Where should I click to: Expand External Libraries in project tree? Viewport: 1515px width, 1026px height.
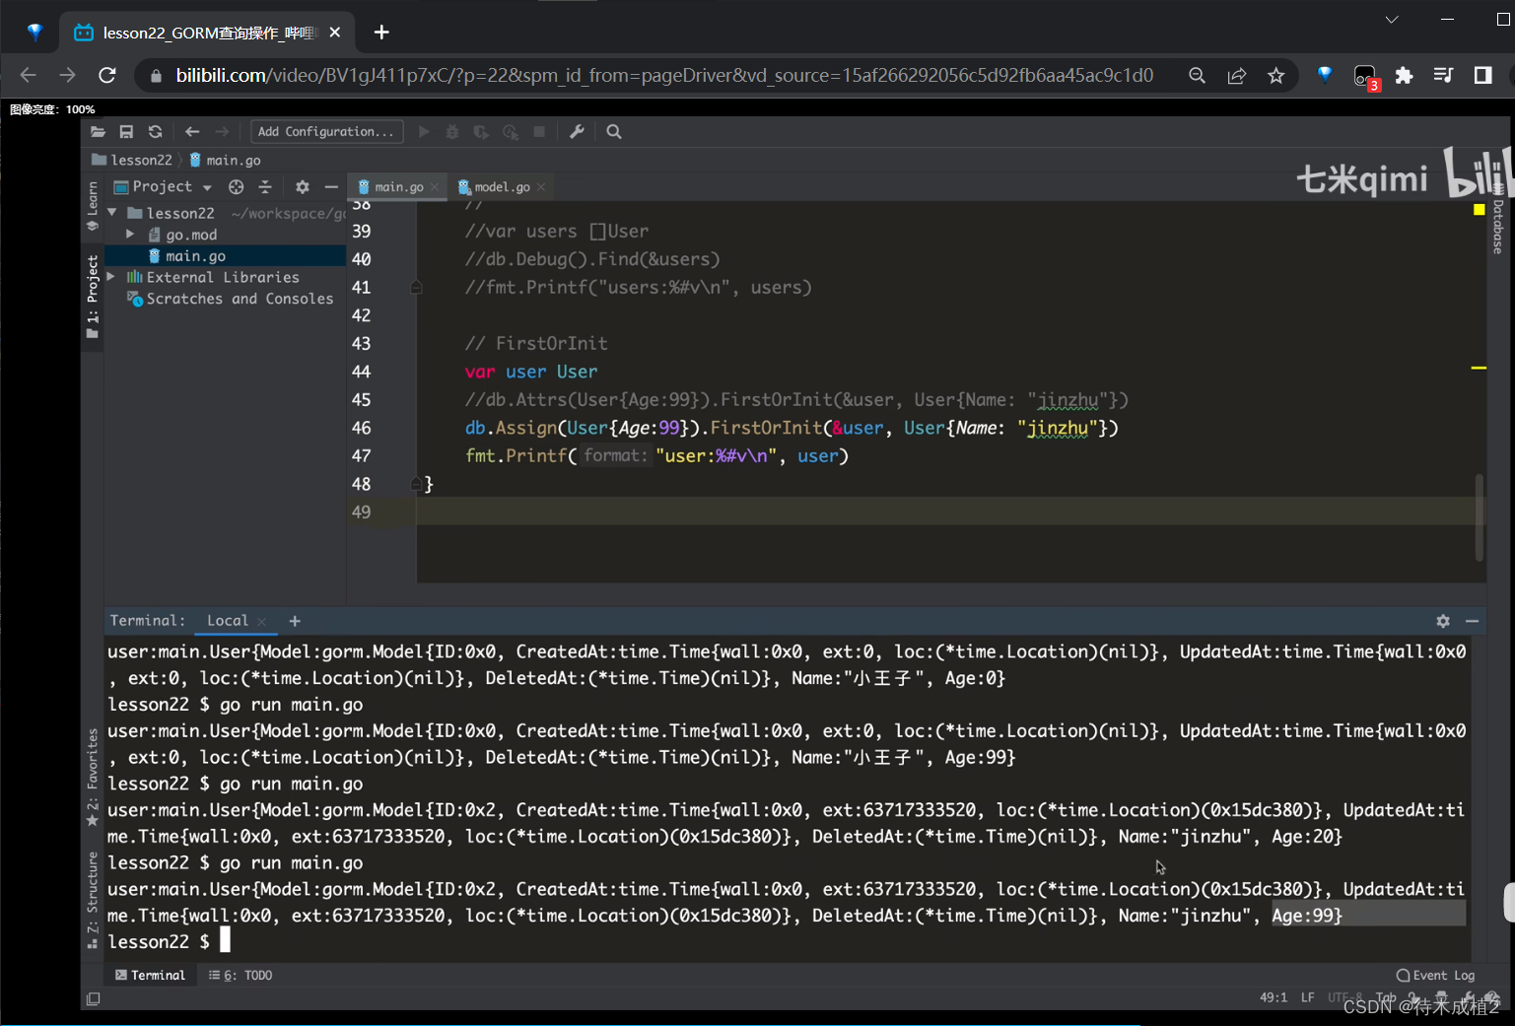point(111,278)
